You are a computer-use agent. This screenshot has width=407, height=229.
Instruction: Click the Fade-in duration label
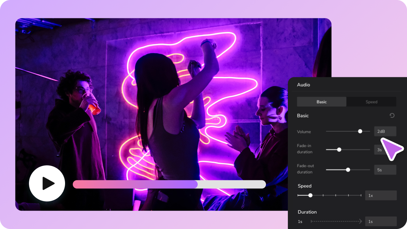(305, 149)
